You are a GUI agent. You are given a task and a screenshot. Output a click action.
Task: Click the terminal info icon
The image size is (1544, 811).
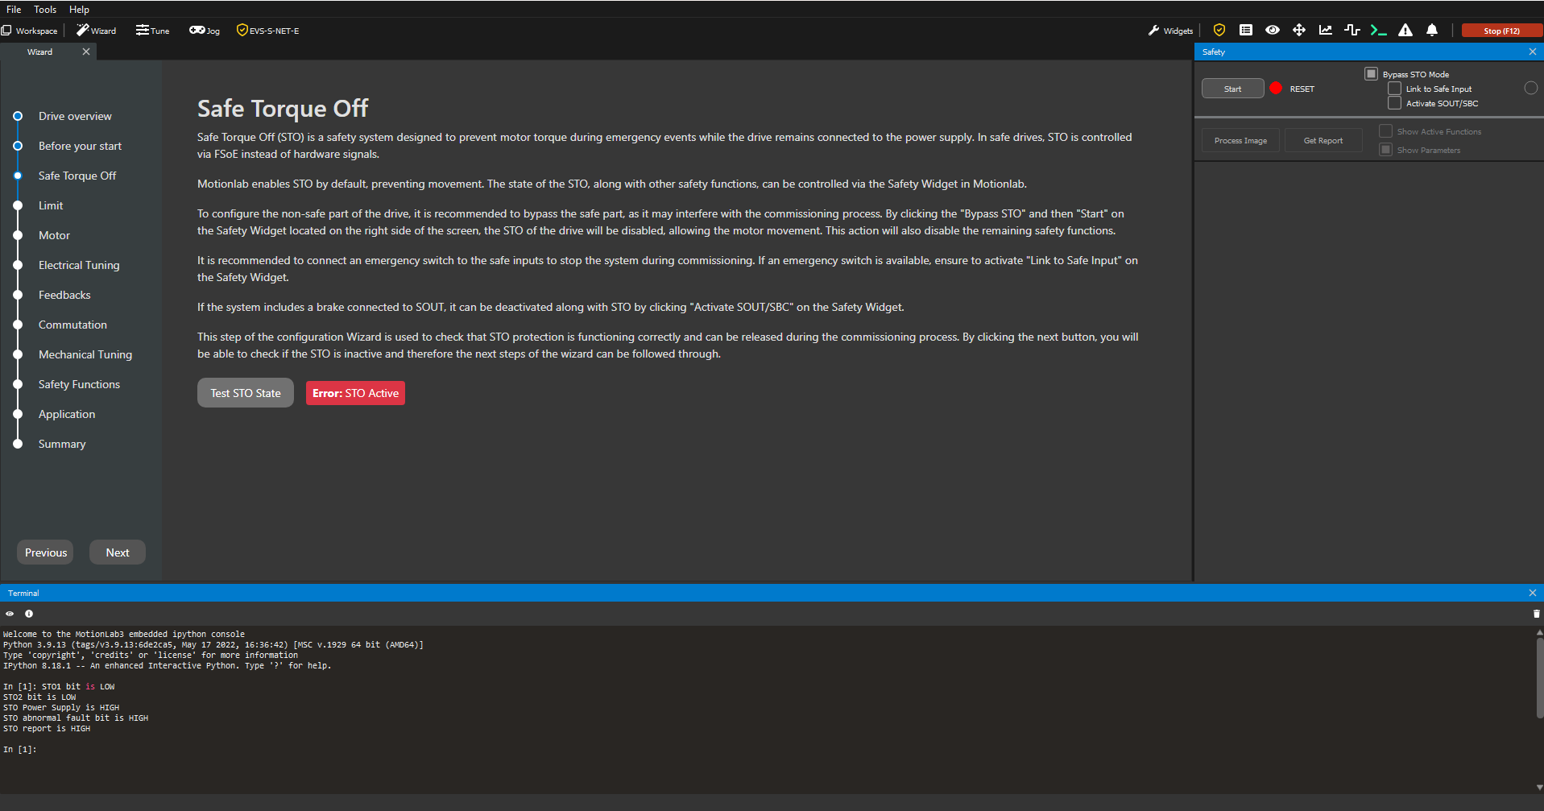(x=29, y=614)
